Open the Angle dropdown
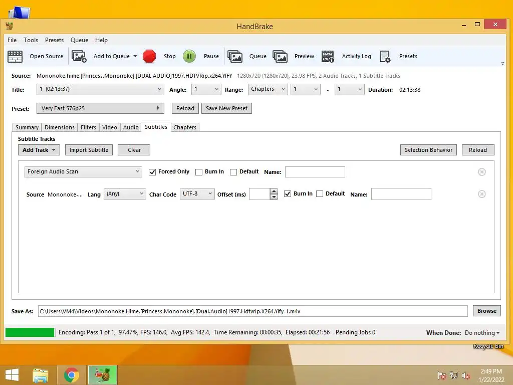513x385 pixels. (206, 89)
